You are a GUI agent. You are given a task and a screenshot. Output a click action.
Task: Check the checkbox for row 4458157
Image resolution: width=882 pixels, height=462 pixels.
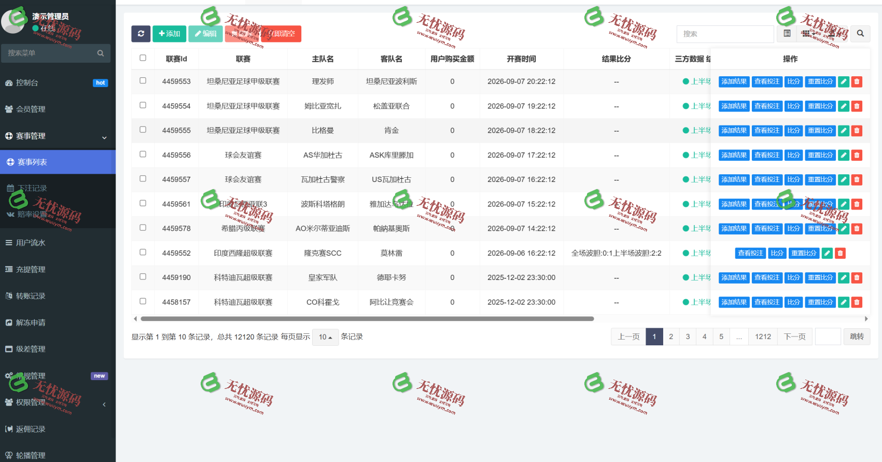[x=143, y=301]
